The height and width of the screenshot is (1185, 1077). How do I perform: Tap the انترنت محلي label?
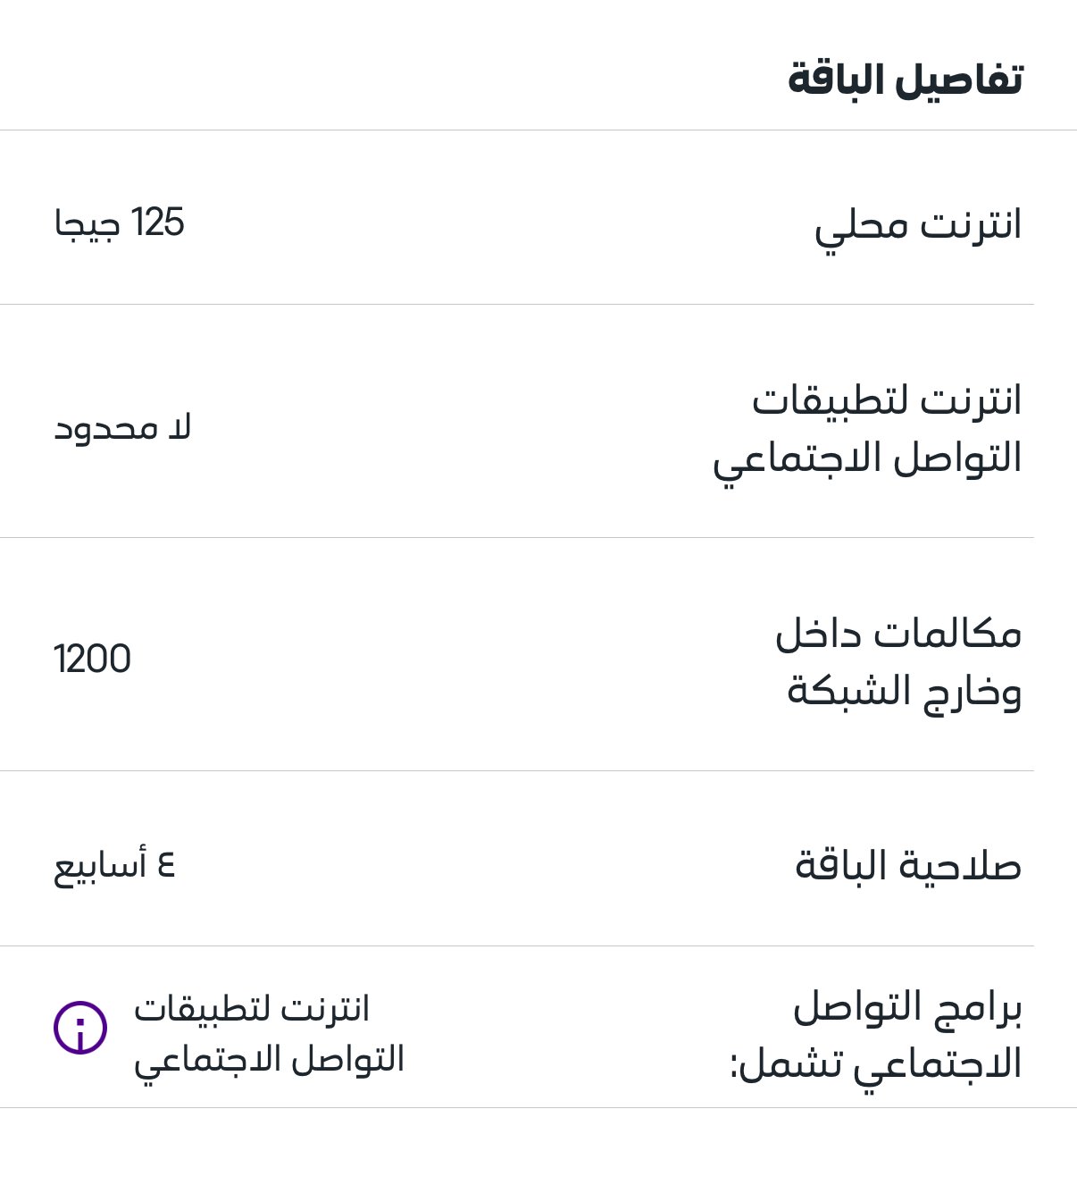coord(918,227)
